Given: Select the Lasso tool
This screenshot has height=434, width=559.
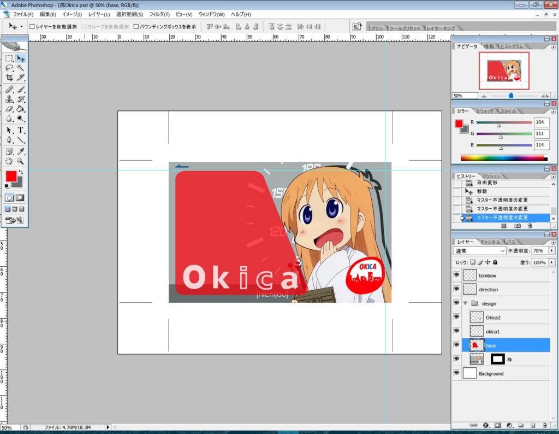Looking at the screenshot, I should (9, 68).
